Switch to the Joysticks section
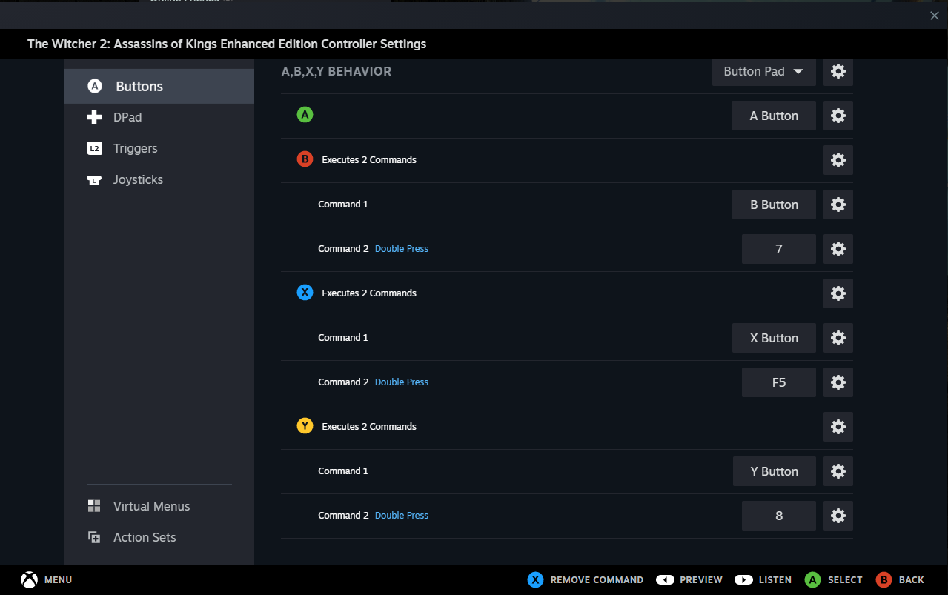This screenshot has width=948, height=595. click(x=159, y=179)
